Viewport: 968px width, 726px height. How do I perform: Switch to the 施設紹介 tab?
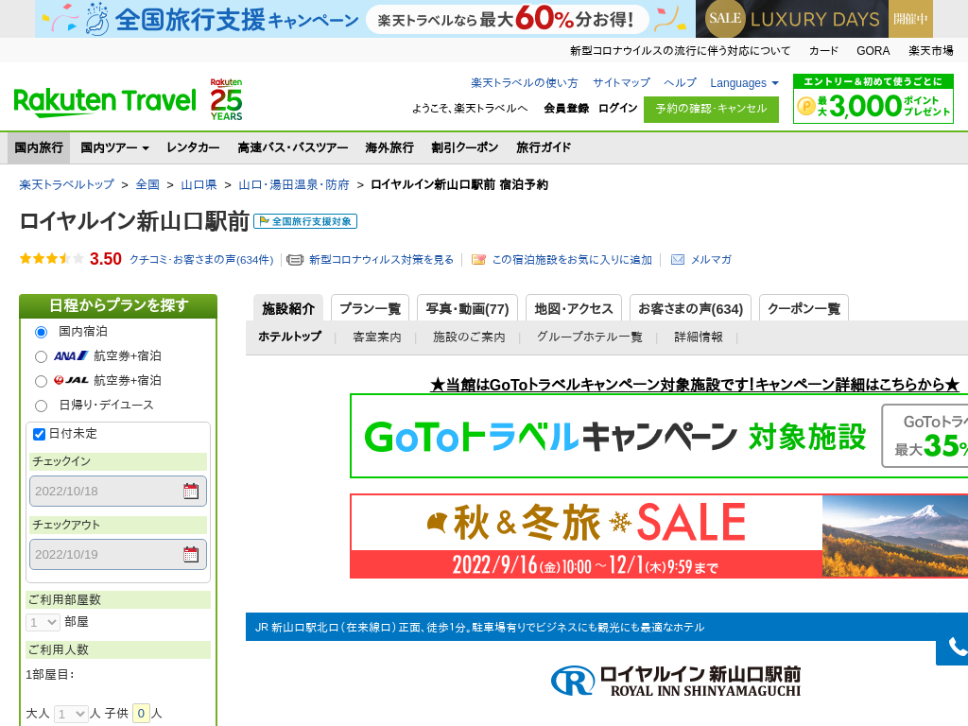pos(288,308)
